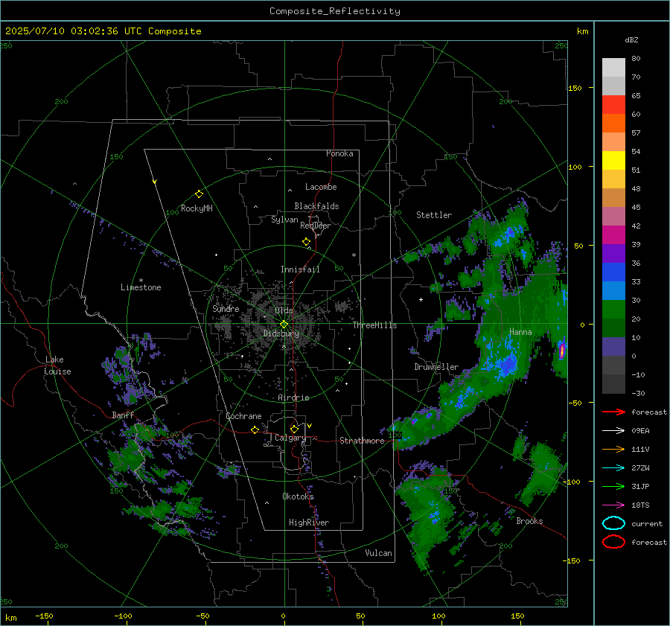Click the Sundre town label
This screenshot has height=626, width=670.
(226, 308)
